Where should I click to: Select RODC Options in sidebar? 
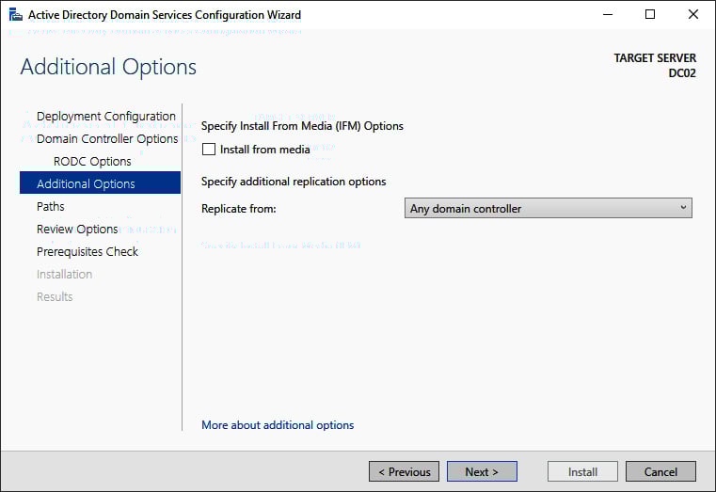coord(92,162)
